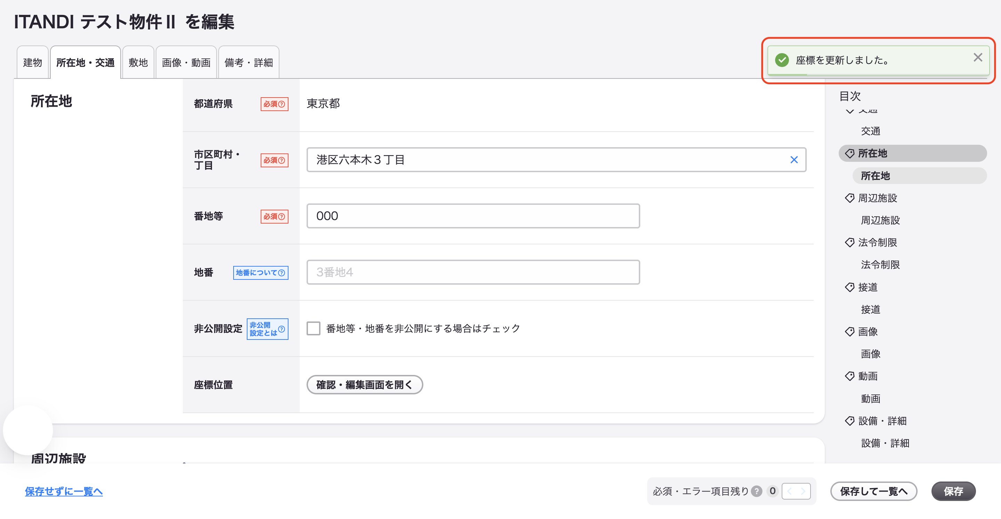The height and width of the screenshot is (519, 1001).
Task: Click tag icon beside 画像 in 目次
Action: pyautogui.click(x=849, y=332)
